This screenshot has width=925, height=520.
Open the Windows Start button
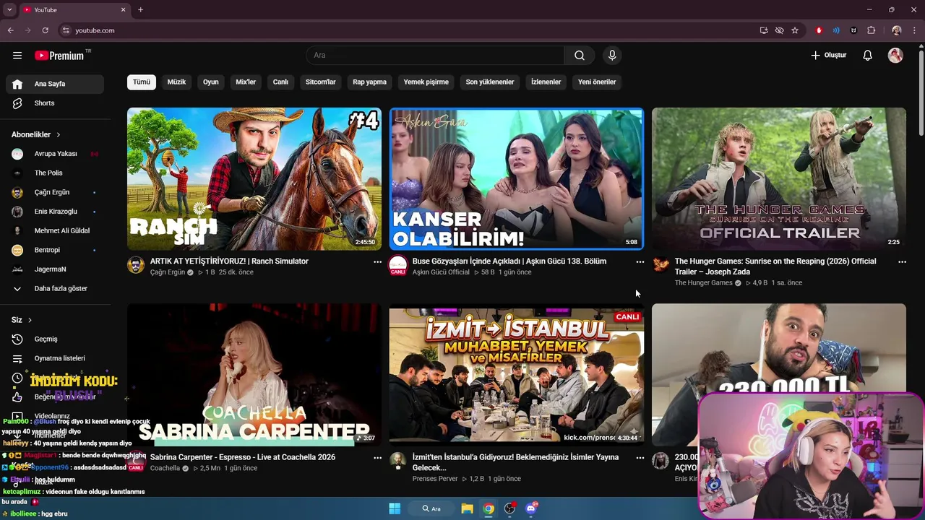(x=395, y=508)
